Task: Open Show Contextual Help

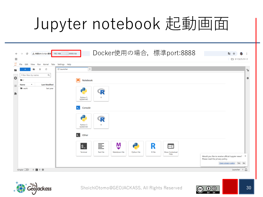Action: pos(171,149)
